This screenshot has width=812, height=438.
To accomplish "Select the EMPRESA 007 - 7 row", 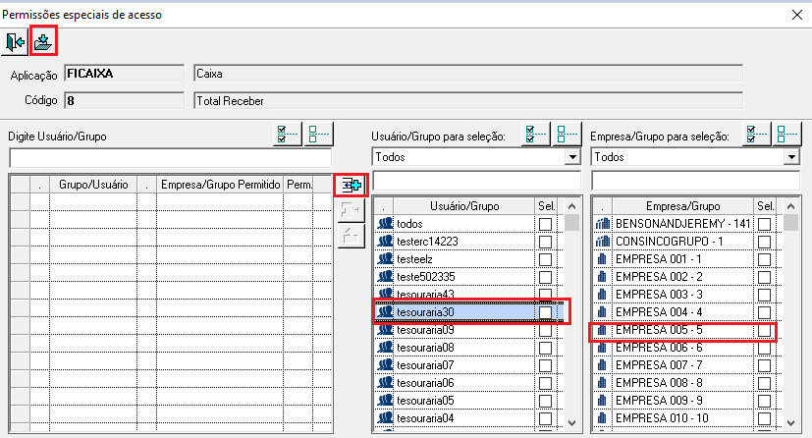I will tap(687, 365).
